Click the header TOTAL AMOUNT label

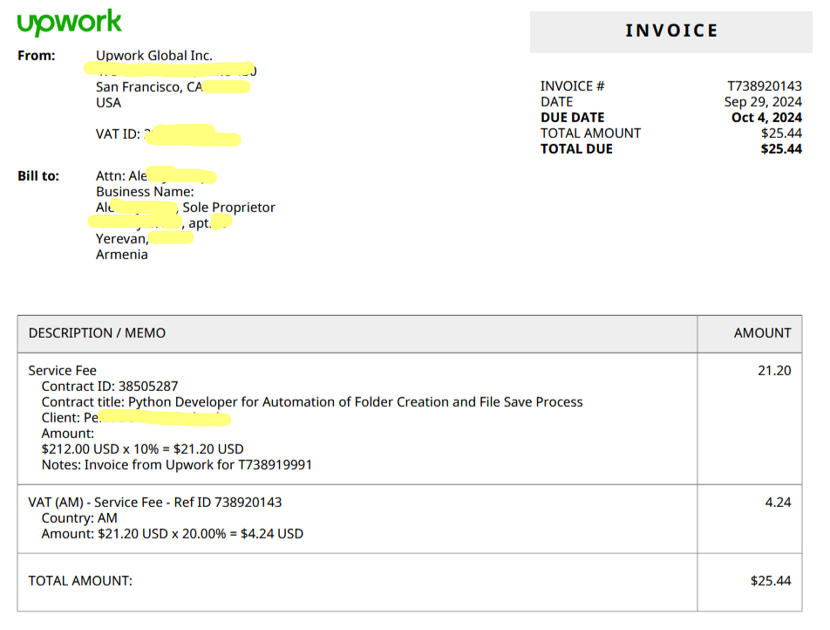click(x=590, y=133)
